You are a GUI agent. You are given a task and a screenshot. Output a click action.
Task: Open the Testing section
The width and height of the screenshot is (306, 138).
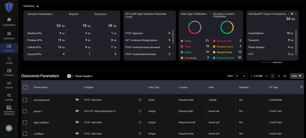click(x=9, y=60)
